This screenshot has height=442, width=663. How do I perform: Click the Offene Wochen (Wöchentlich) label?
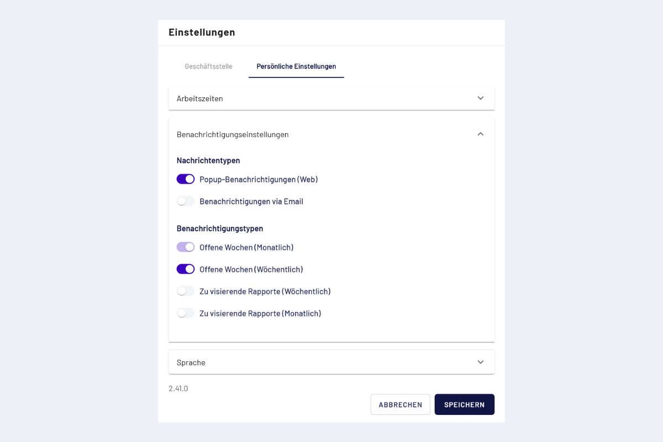pyautogui.click(x=251, y=270)
